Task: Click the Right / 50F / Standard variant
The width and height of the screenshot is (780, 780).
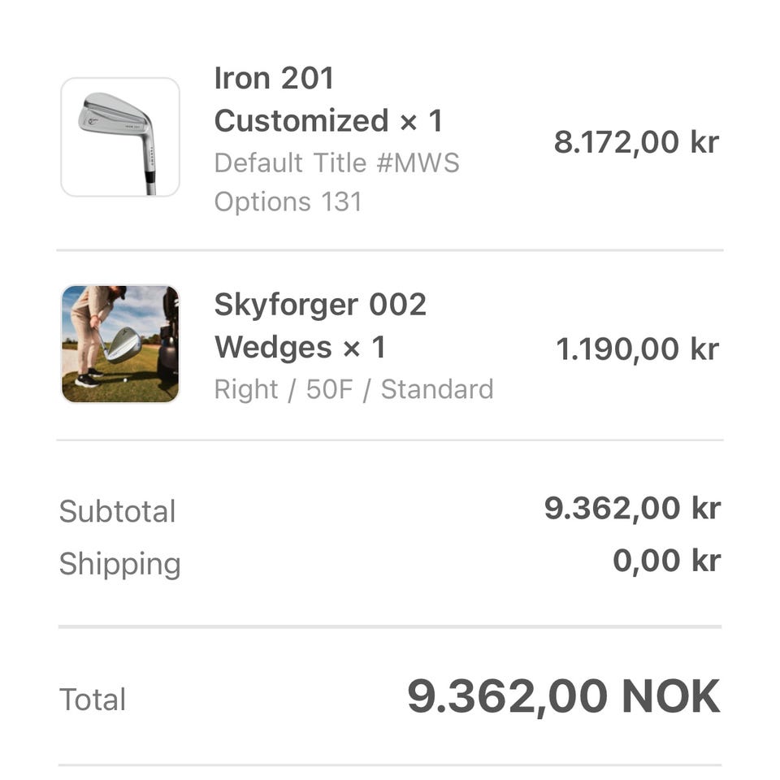Action: tap(353, 389)
